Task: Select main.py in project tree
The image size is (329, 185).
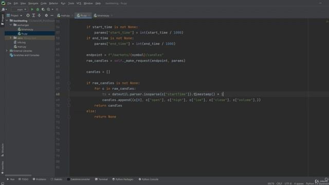Action: pyautogui.click(x=20, y=47)
